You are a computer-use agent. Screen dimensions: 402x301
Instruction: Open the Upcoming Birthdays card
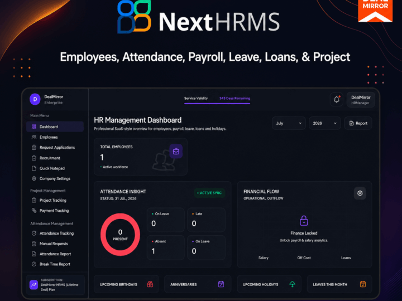point(126,284)
